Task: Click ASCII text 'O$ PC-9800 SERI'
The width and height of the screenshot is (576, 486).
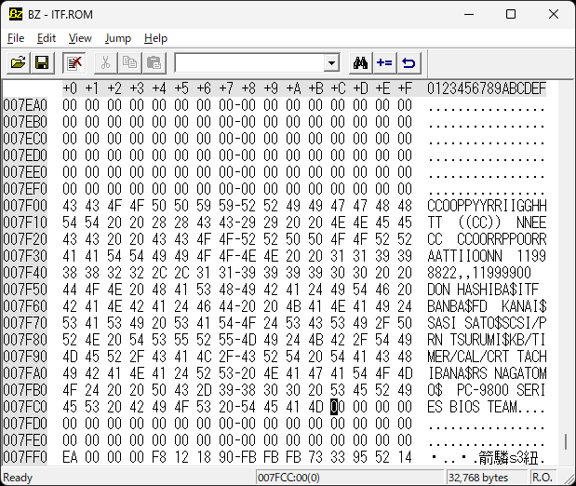Action: (x=487, y=390)
